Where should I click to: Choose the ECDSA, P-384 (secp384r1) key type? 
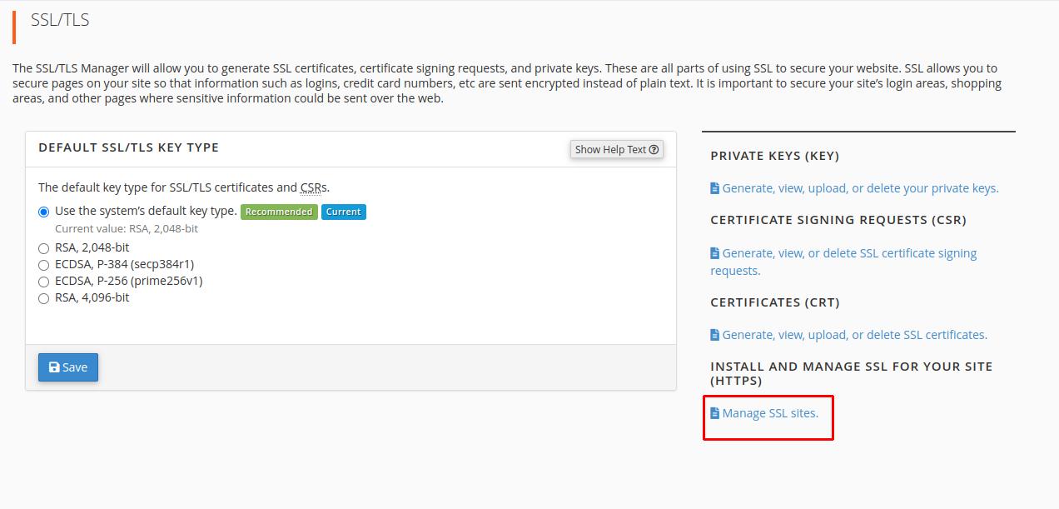pyautogui.click(x=44, y=265)
